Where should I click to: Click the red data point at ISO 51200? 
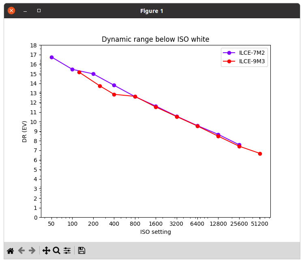[x=260, y=154]
